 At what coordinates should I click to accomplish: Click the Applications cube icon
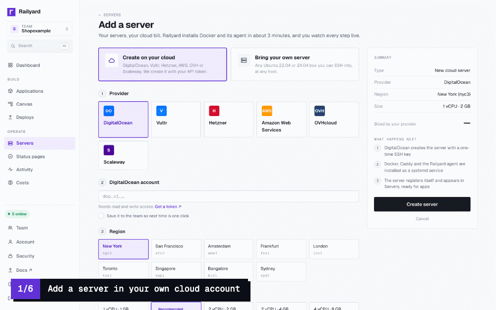pyautogui.click(x=10, y=91)
